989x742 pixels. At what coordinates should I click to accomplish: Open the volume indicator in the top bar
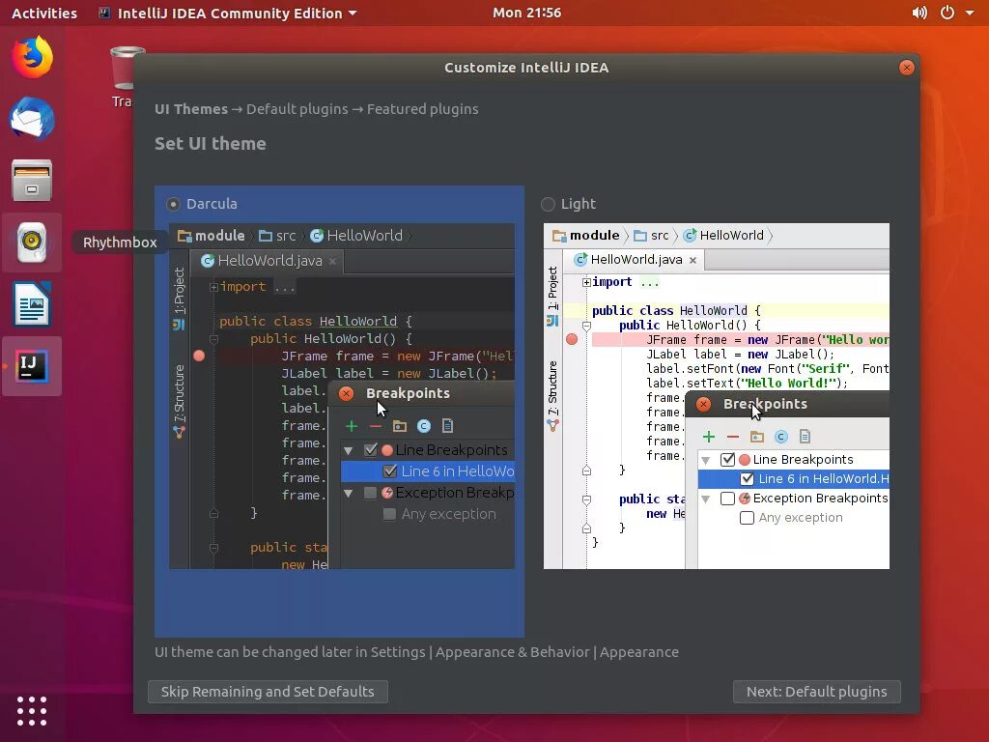pos(919,13)
